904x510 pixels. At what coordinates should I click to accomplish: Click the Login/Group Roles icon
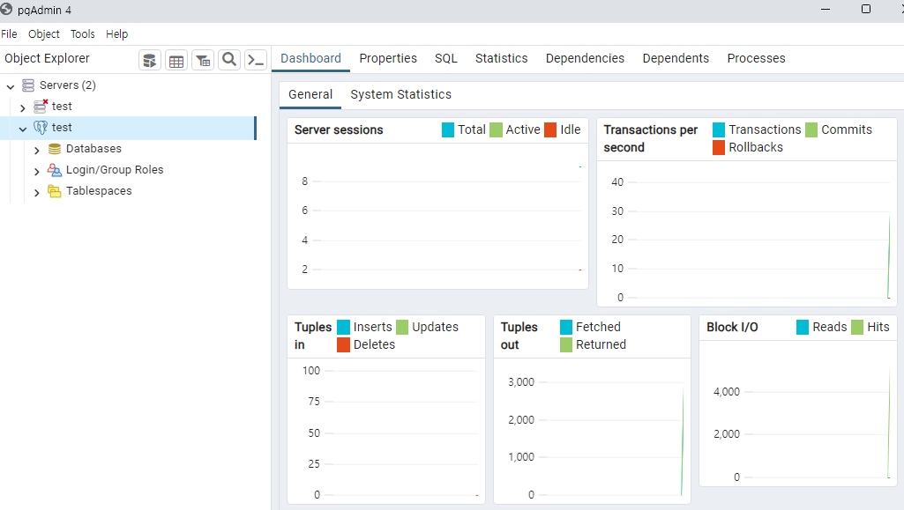click(x=54, y=170)
